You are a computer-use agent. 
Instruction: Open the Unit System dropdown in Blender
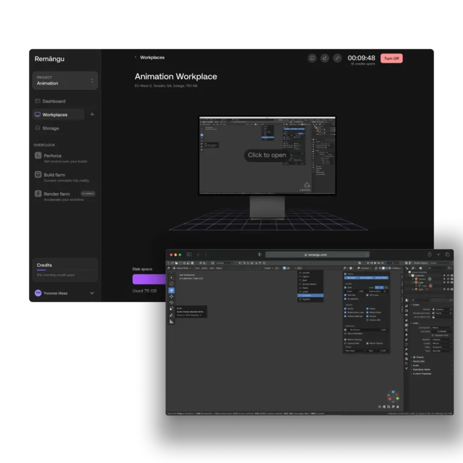point(441,328)
